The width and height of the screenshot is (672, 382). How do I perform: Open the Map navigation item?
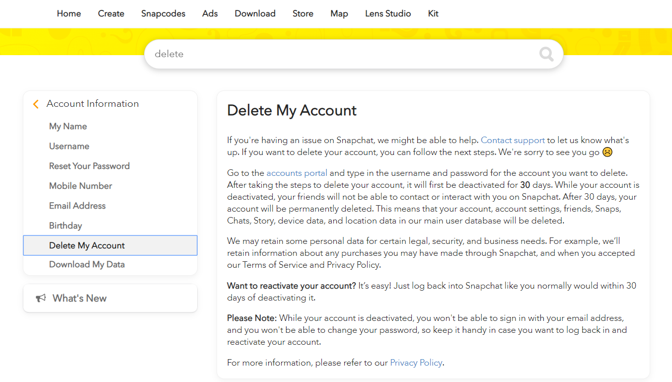[339, 13]
